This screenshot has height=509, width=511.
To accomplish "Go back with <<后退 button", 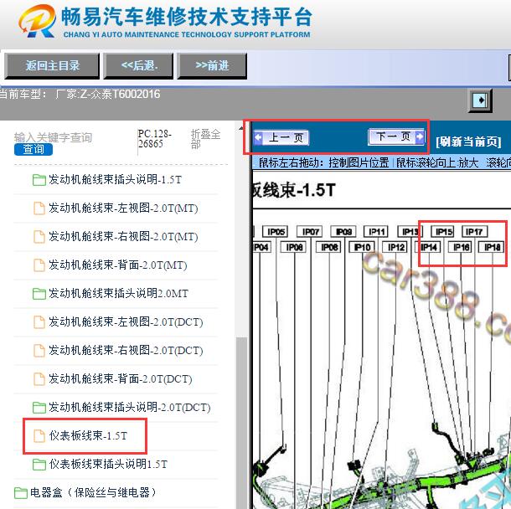I will point(138,66).
